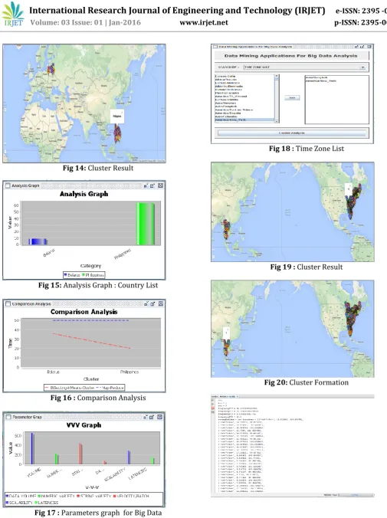The image size is (387, 518).
Task: Open the www.irjet.net link
Action: tap(204, 22)
